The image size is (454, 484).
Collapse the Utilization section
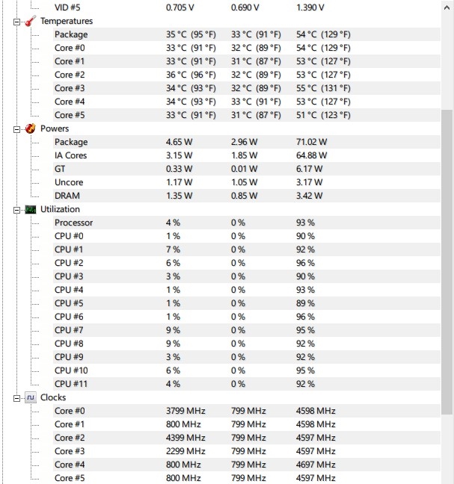point(16,210)
